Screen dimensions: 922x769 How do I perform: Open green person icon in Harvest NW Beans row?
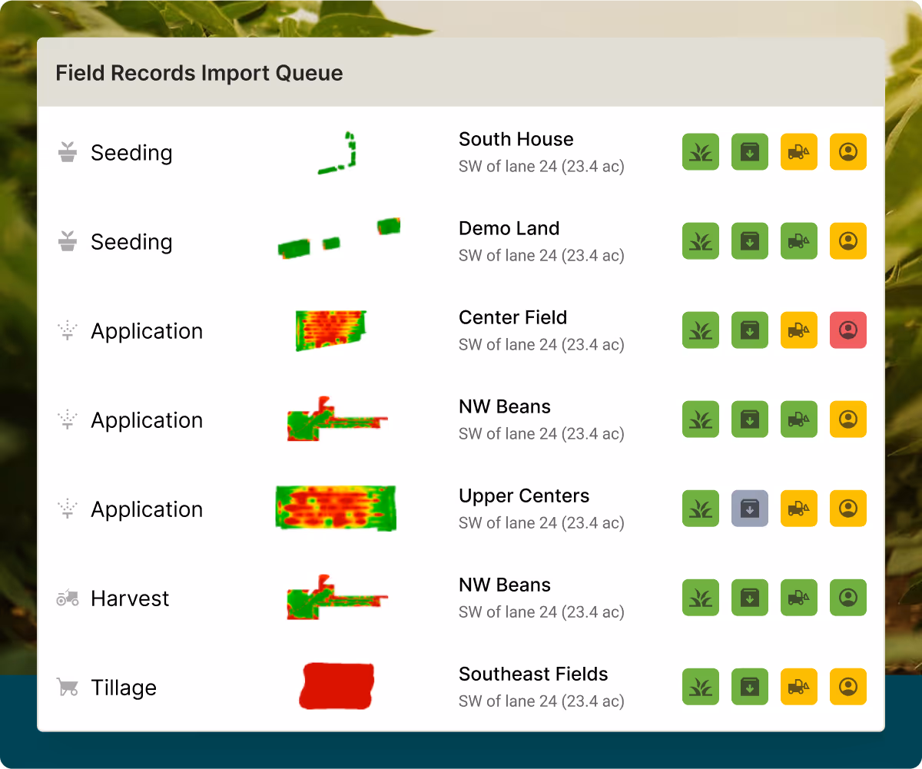click(848, 598)
